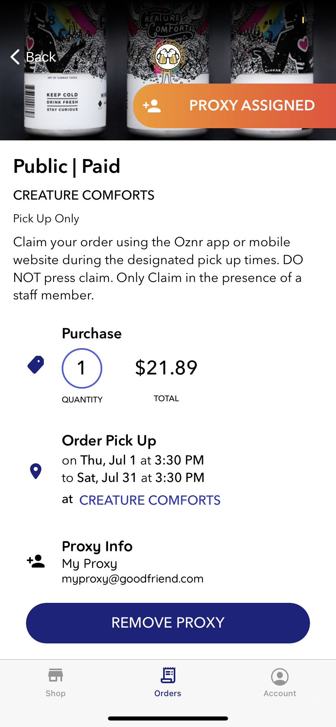Tap the add-person icon in Proxy Assigned banner

[x=152, y=106]
